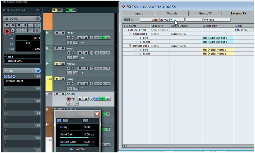Solo the FX 37 track
This screenshot has height=153, width=255.
[x=63, y=33]
